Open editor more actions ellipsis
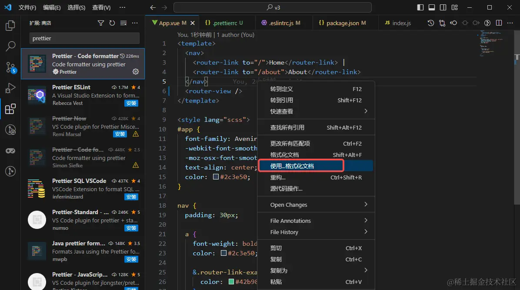The image size is (520, 290). pos(510,23)
